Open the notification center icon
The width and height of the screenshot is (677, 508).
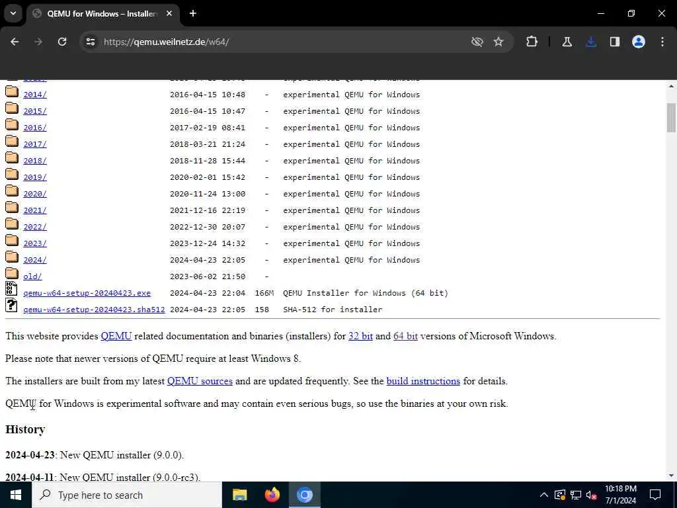click(x=655, y=495)
